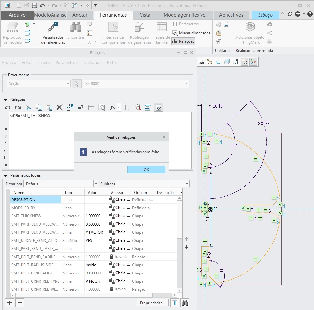Toggle dimension names and values icon
Viewport: 314px width, 310px height.
click(x=70, y=107)
